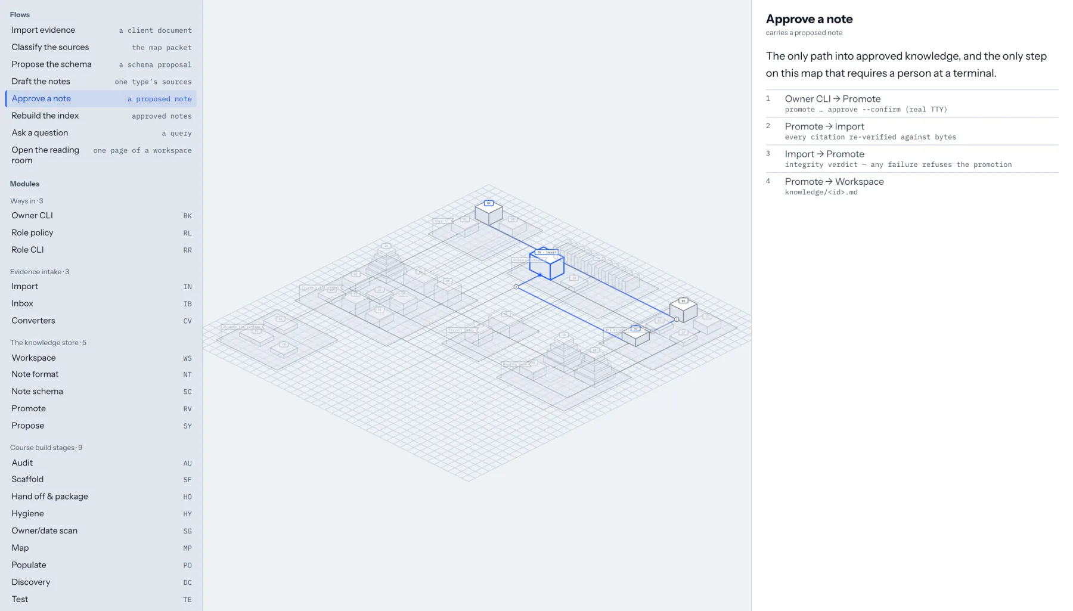Select the Populate build stage
Image resolution: width=1073 pixels, height=611 pixels.
click(101, 565)
